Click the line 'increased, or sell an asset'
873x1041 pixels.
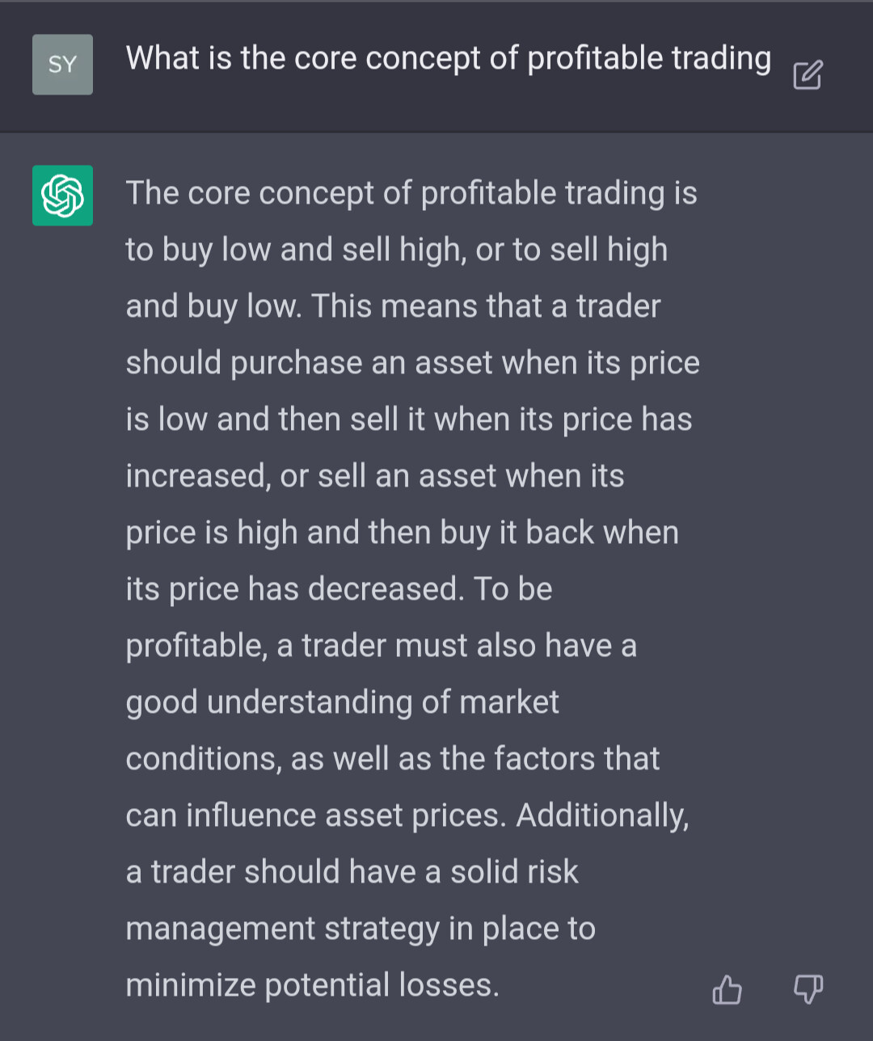point(375,477)
